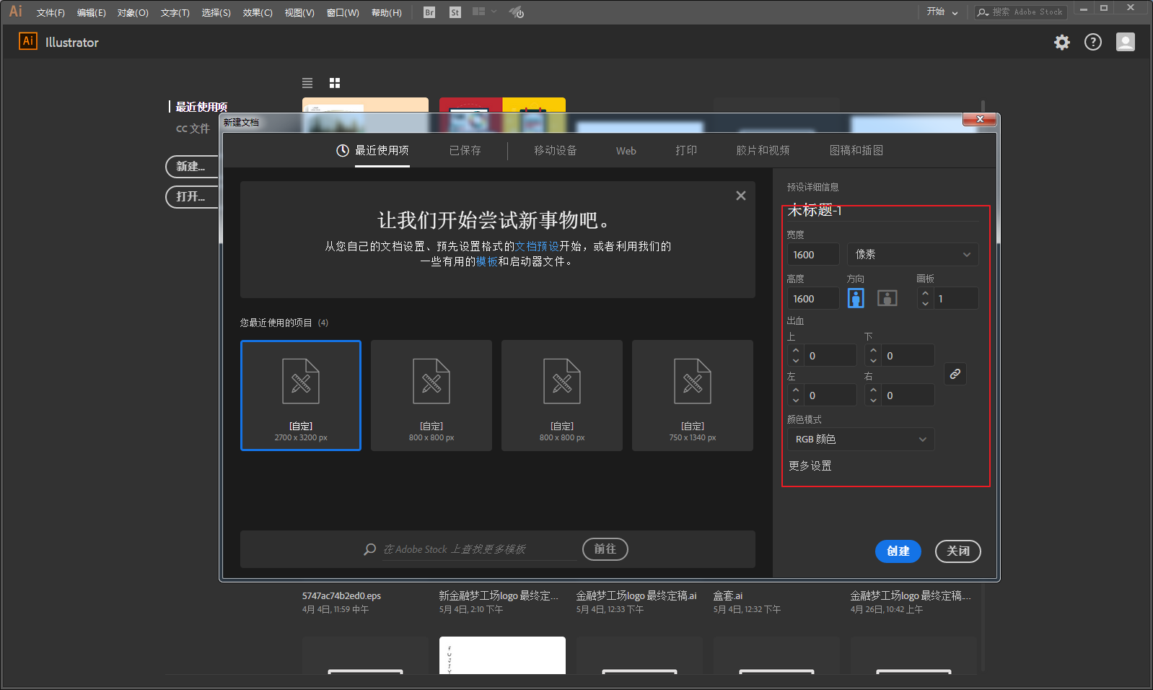Click the blue 创建 button

[898, 551]
